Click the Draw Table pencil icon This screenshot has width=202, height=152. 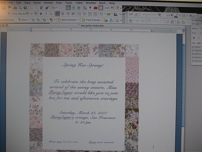[x=131, y=14]
